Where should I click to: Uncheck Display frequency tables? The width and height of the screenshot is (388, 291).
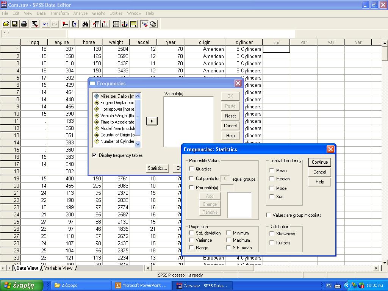(x=94, y=155)
